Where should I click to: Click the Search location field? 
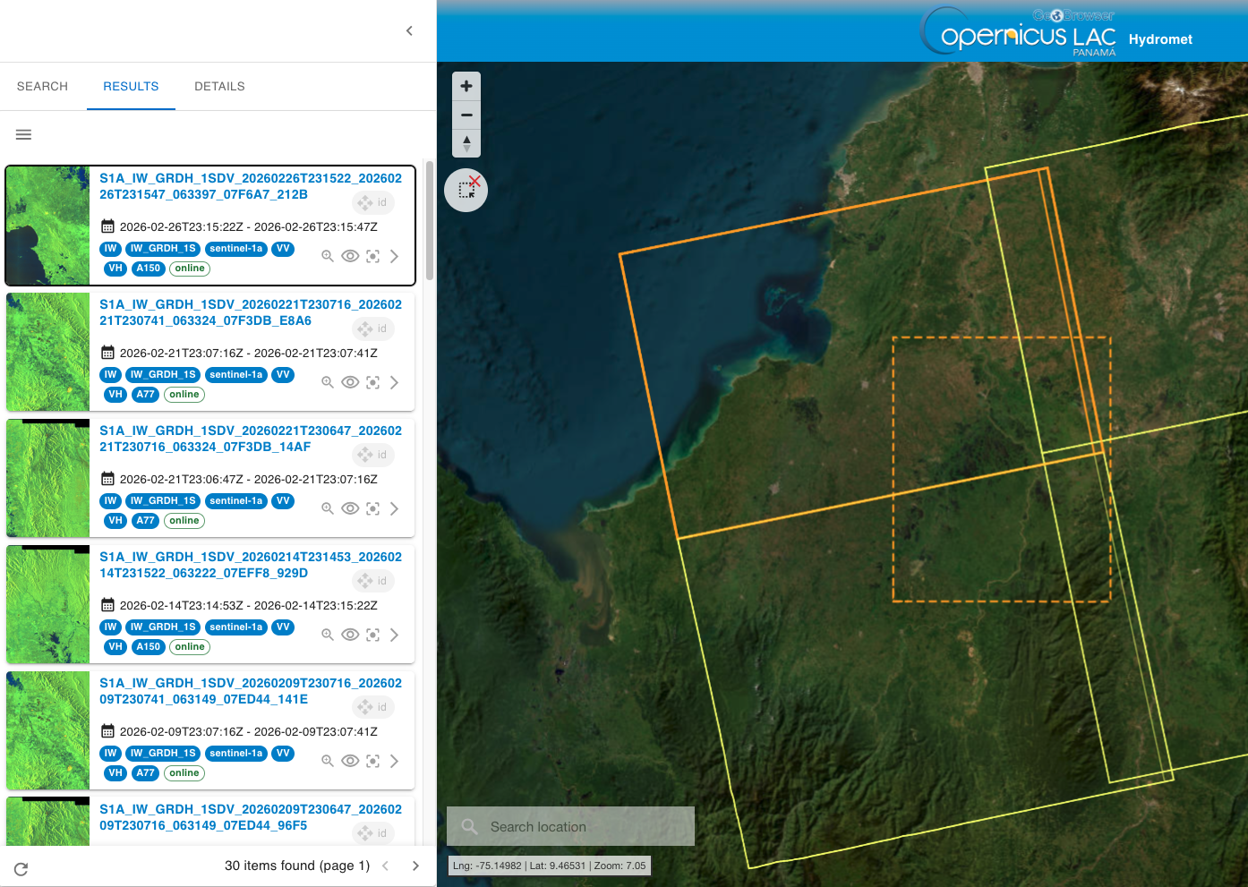click(571, 826)
